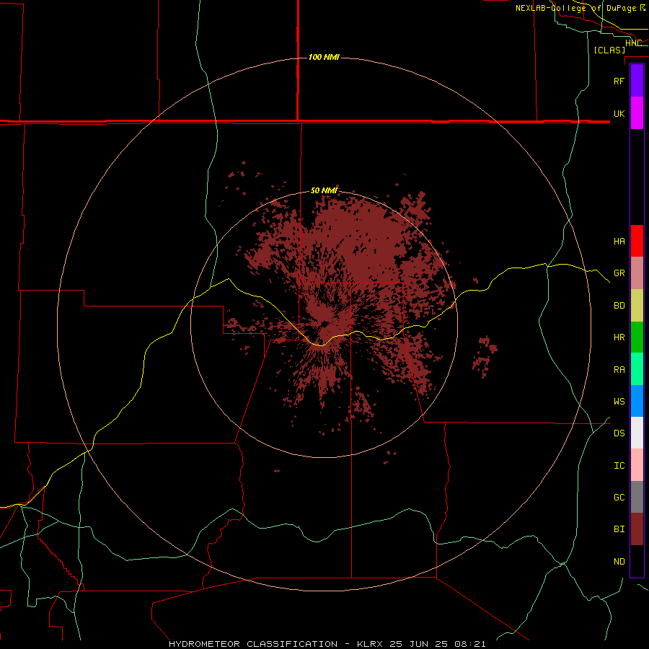Click the GR legend label
This screenshot has width=649, height=649.
coord(619,273)
